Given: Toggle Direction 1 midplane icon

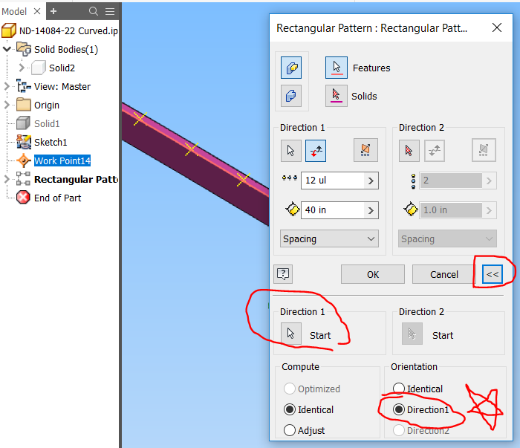Looking at the screenshot, I should 365,150.
